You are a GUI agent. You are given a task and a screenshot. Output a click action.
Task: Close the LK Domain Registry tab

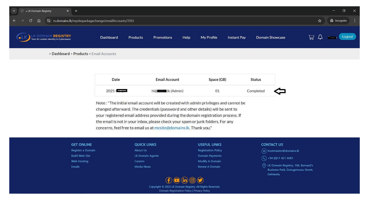67,11
